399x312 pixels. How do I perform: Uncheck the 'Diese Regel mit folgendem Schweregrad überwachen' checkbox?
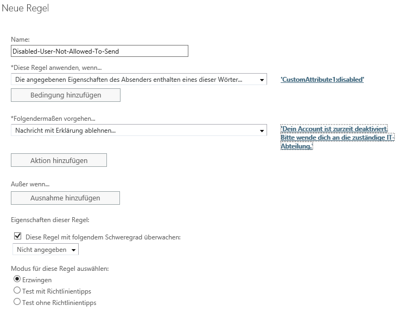(17, 236)
